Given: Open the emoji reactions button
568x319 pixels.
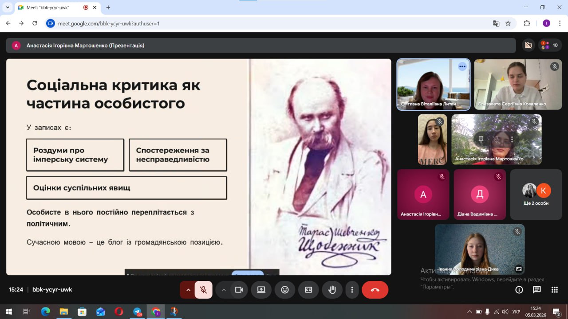Looking at the screenshot, I should tap(285, 290).
